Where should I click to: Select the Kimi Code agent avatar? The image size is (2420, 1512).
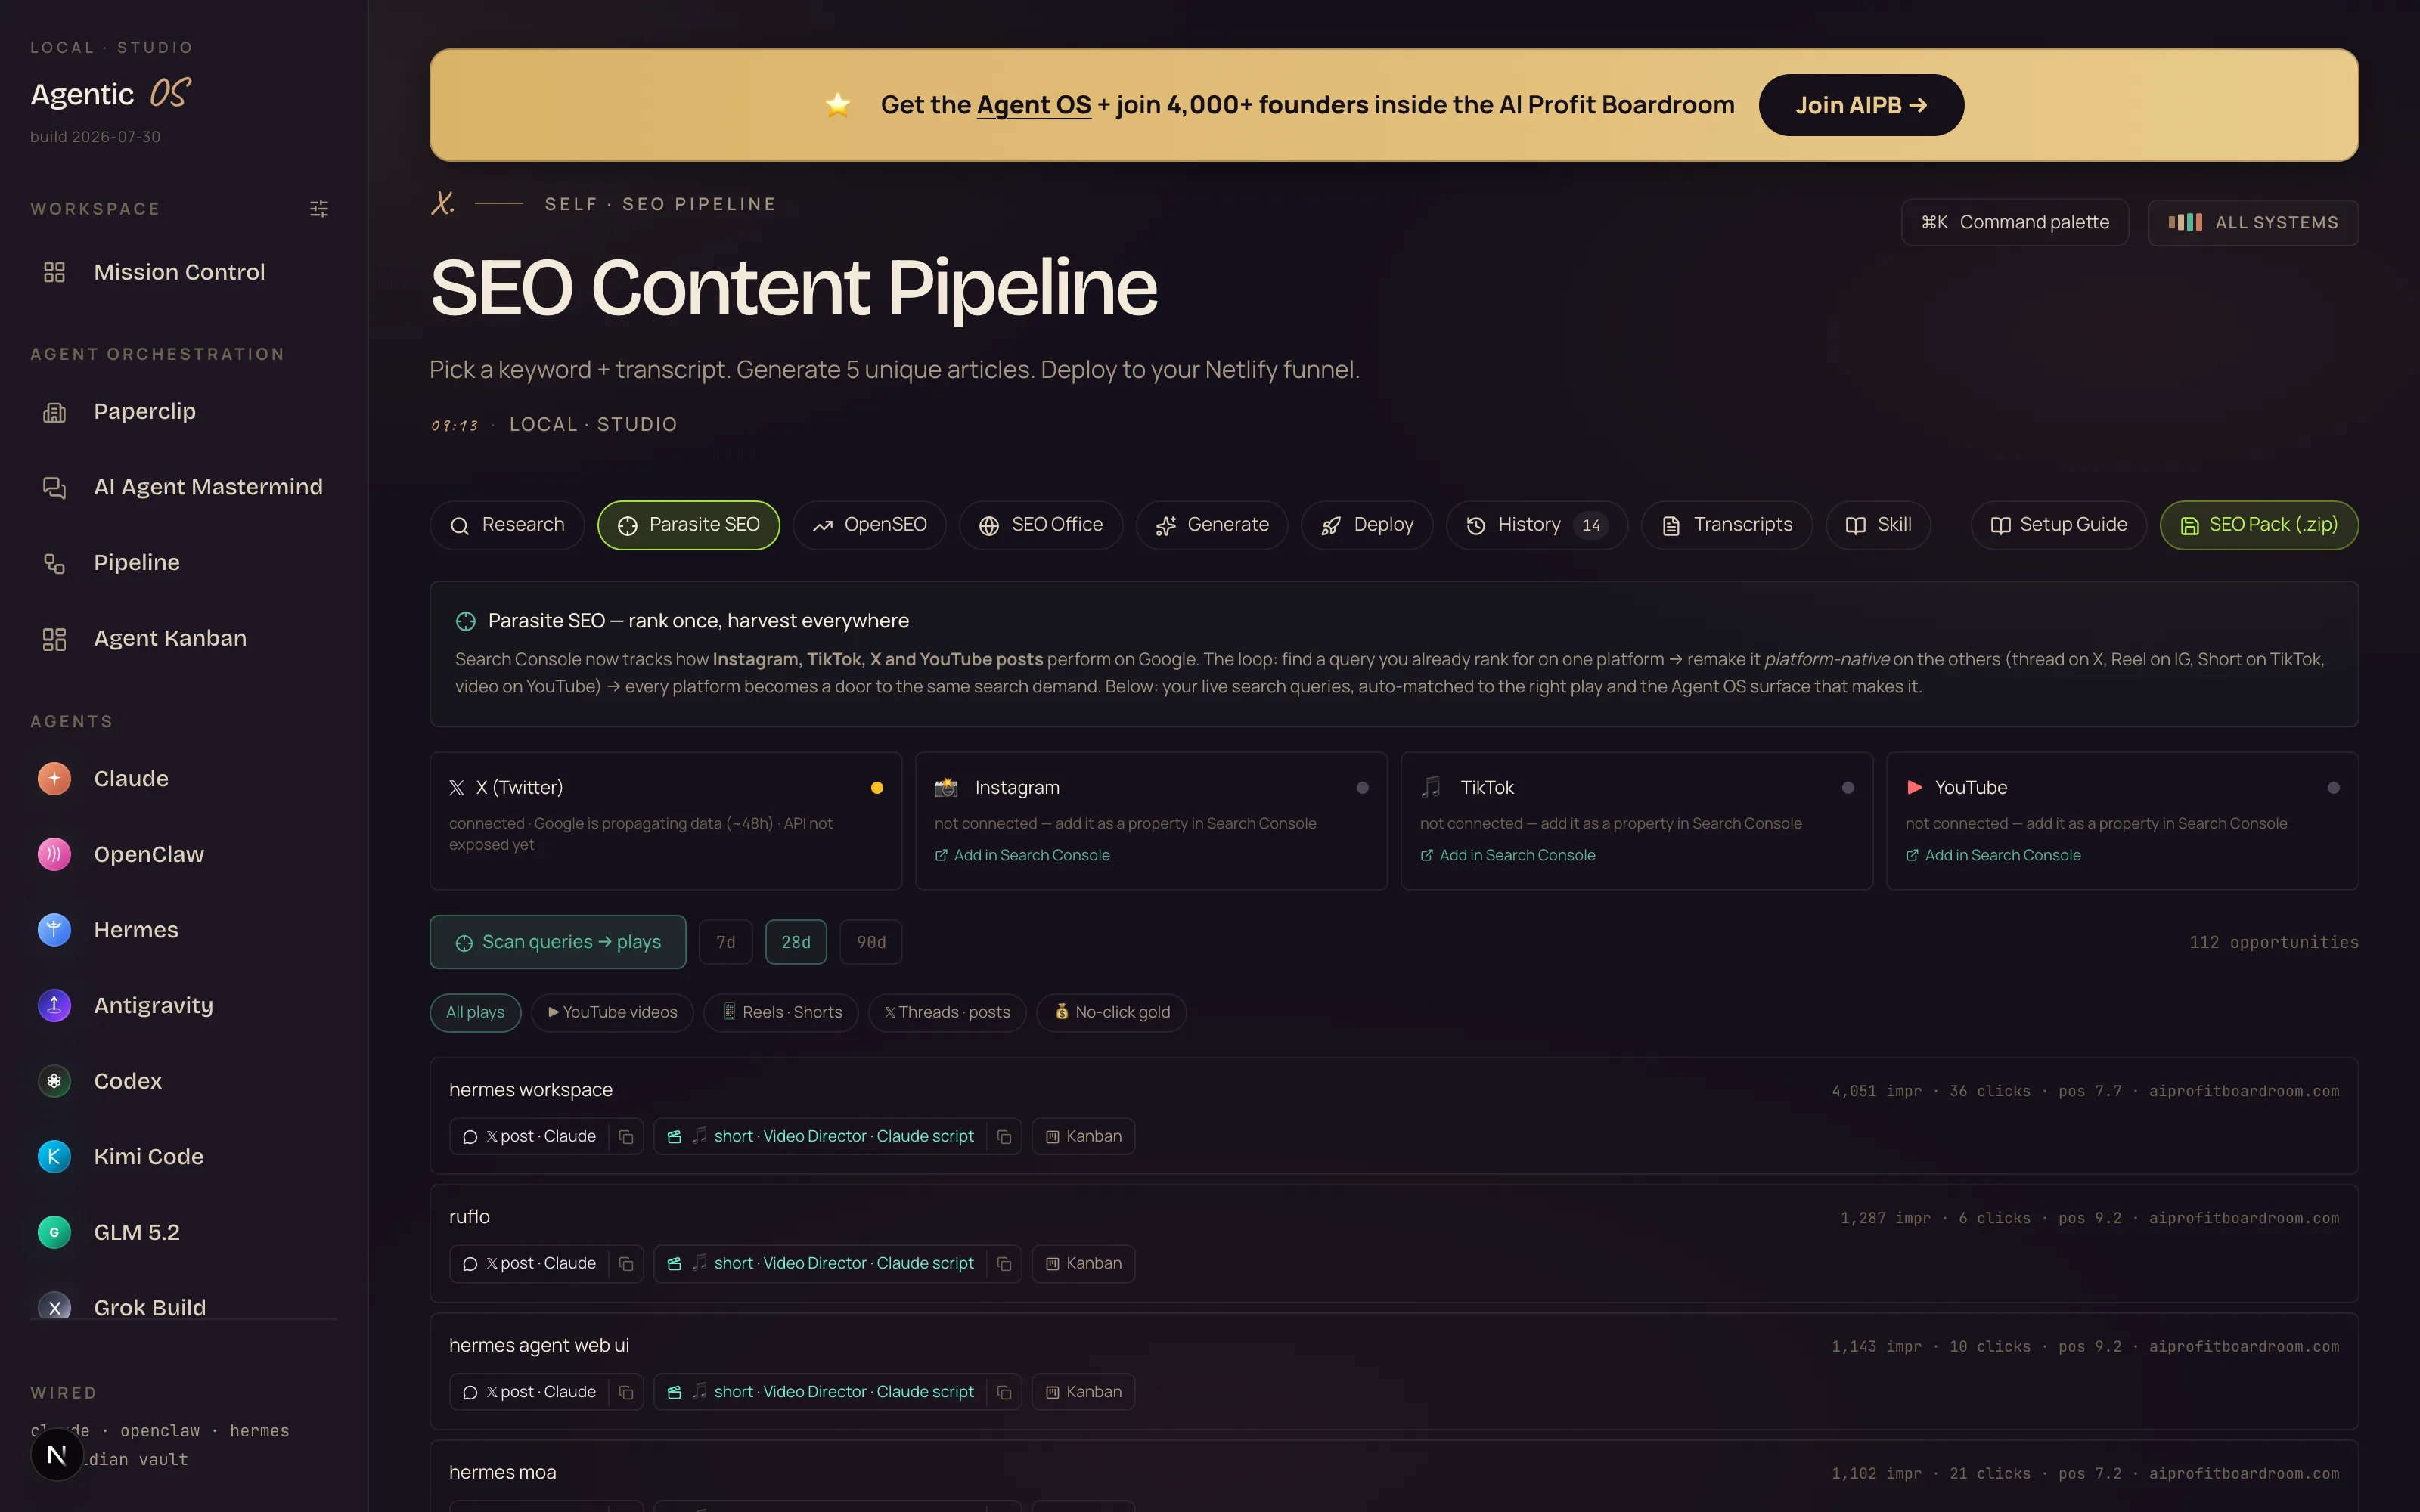(x=54, y=1157)
